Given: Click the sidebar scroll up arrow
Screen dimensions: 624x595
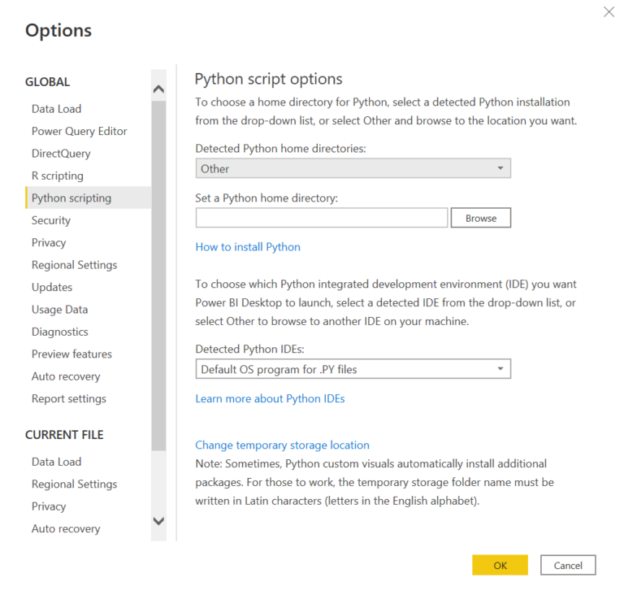Looking at the screenshot, I should (x=158, y=89).
